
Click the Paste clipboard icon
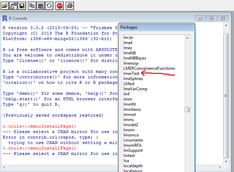click(41, 6)
